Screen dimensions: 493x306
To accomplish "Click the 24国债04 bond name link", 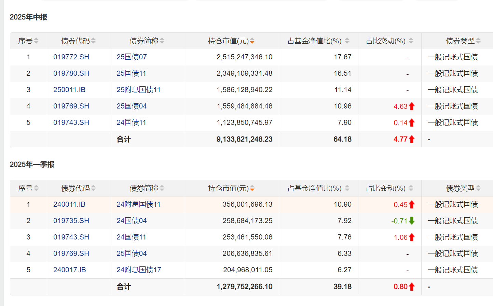I will (132, 221).
